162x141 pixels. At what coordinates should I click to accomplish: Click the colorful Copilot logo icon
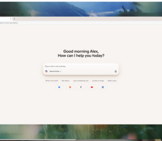coord(46,71)
